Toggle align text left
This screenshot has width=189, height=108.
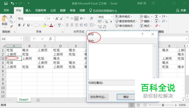[67, 25]
